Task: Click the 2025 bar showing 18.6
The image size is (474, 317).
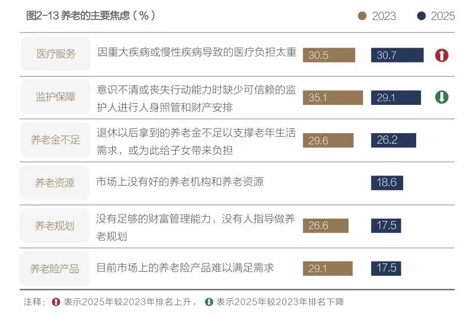Action: tap(387, 183)
